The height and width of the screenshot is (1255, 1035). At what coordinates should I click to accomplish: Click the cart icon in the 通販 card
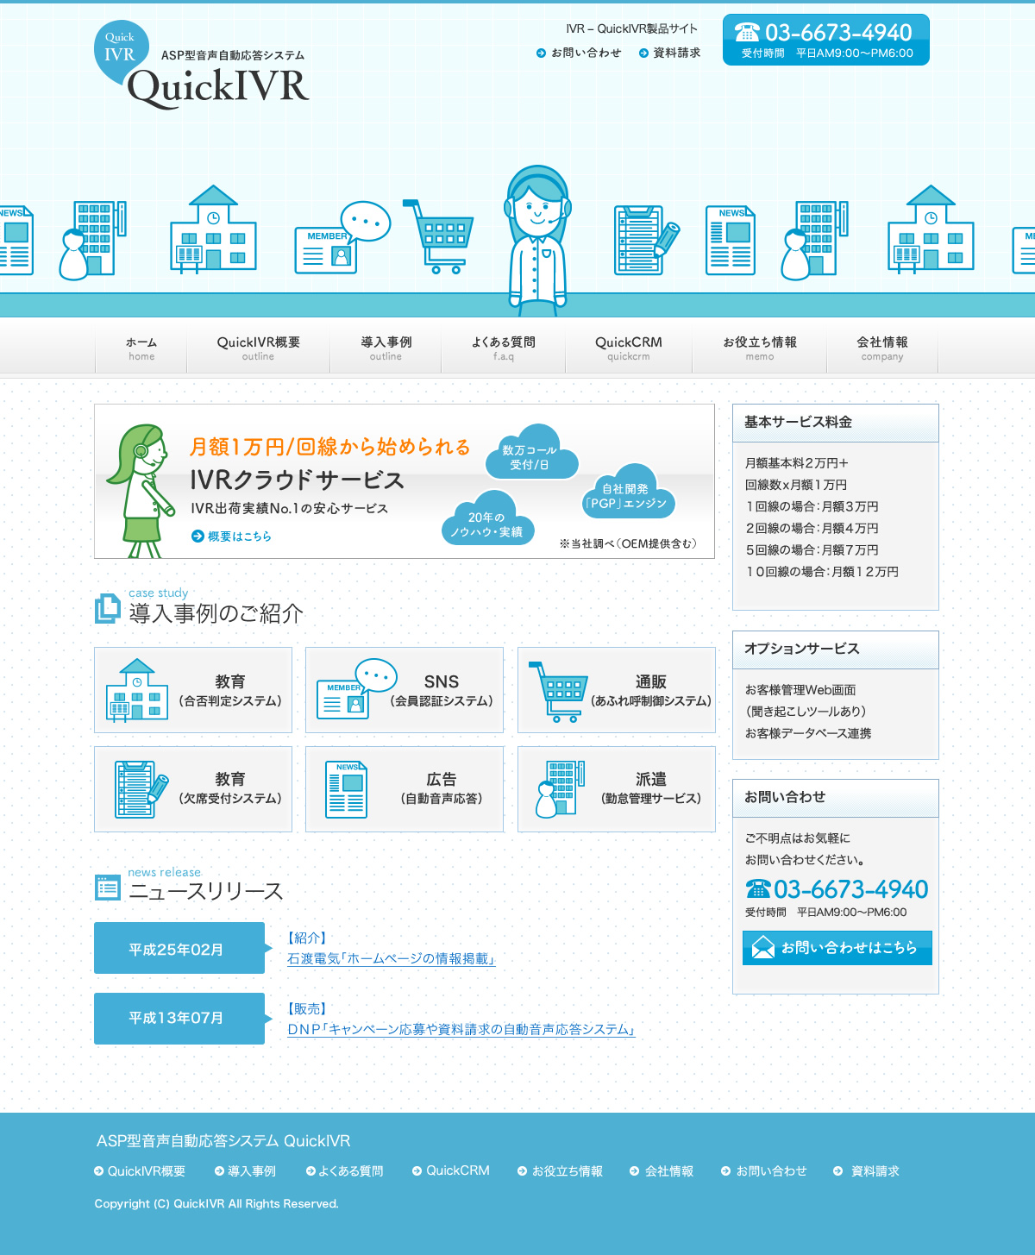click(558, 692)
